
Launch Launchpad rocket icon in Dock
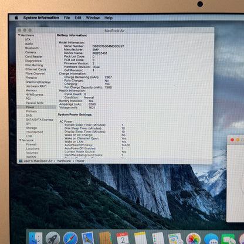tap(53, 238)
